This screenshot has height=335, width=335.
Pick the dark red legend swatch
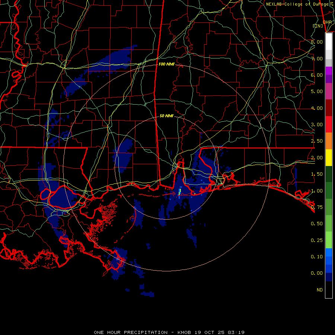pos(329,108)
